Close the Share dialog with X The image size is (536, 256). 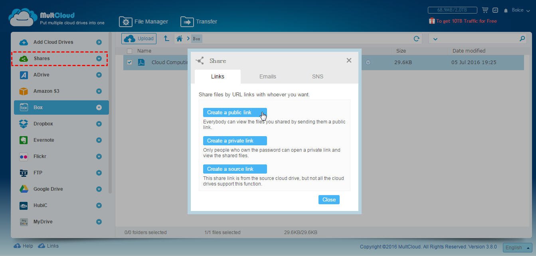click(349, 61)
